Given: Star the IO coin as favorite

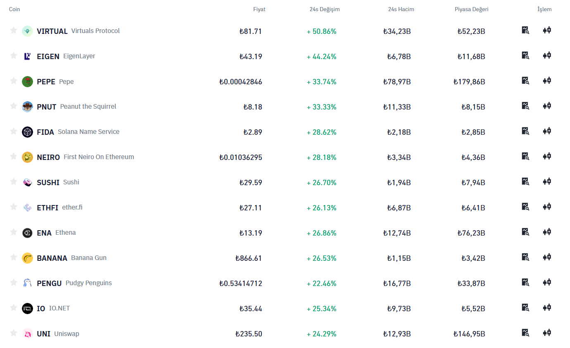Looking at the screenshot, I should pyautogui.click(x=14, y=307).
